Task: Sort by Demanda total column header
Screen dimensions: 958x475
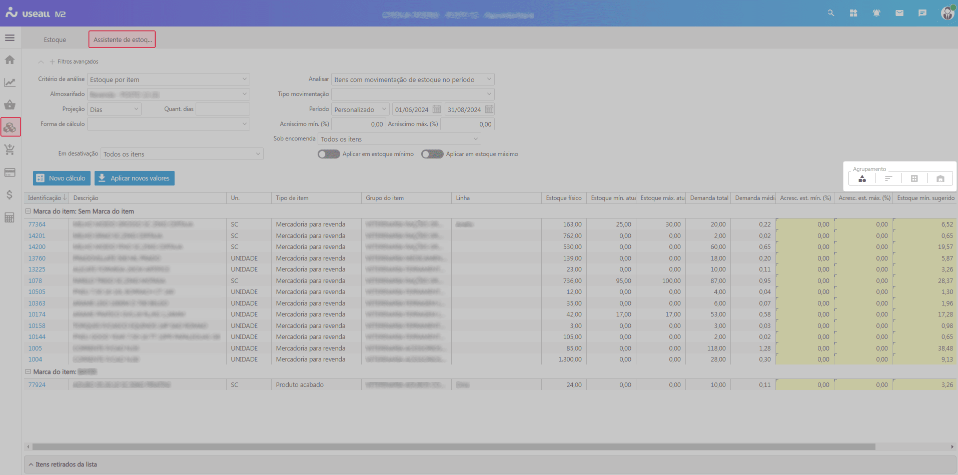Action: [x=708, y=198]
